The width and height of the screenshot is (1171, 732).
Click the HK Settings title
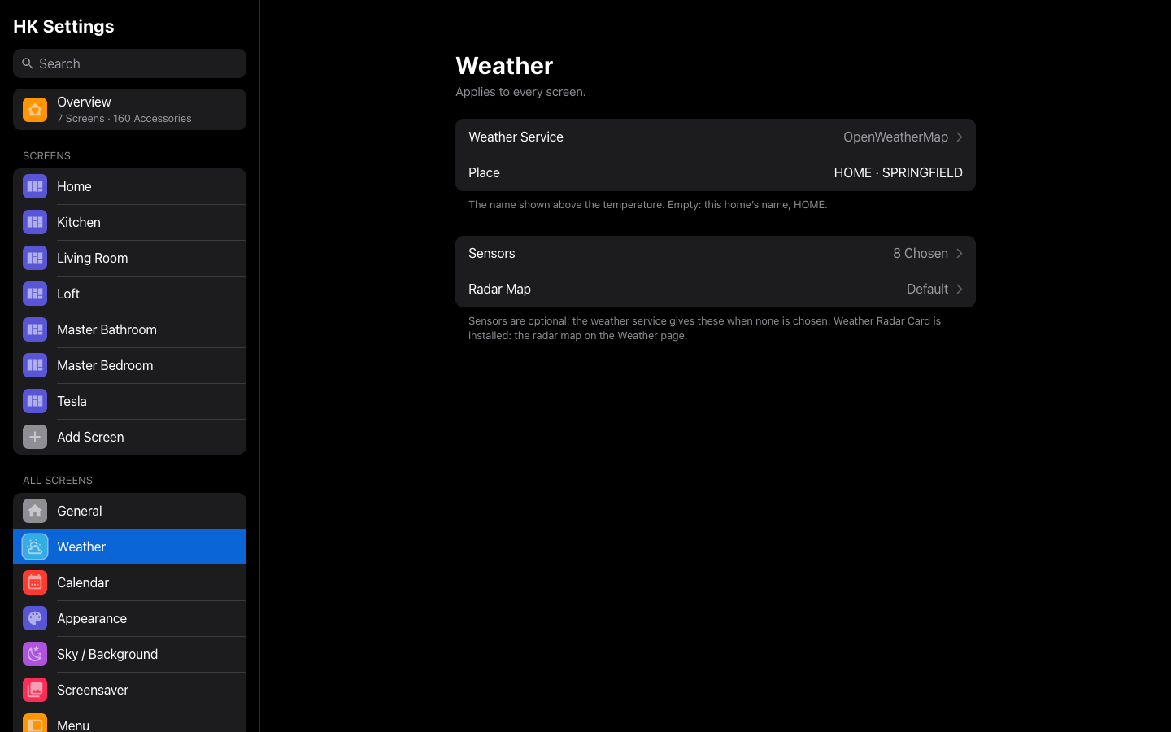pos(63,26)
